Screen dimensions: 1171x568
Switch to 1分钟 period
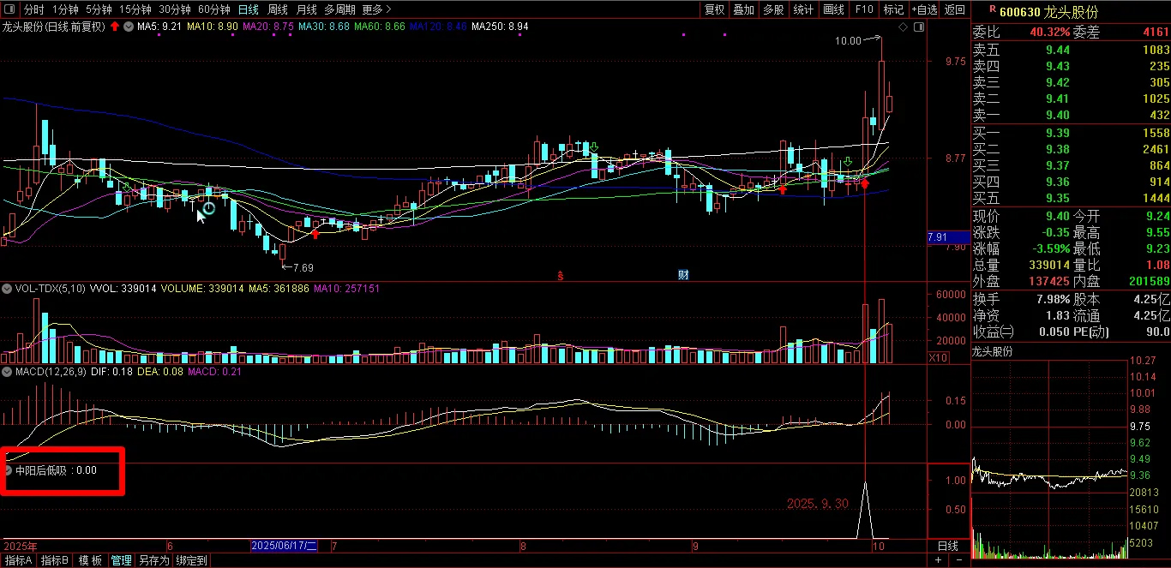click(64, 9)
